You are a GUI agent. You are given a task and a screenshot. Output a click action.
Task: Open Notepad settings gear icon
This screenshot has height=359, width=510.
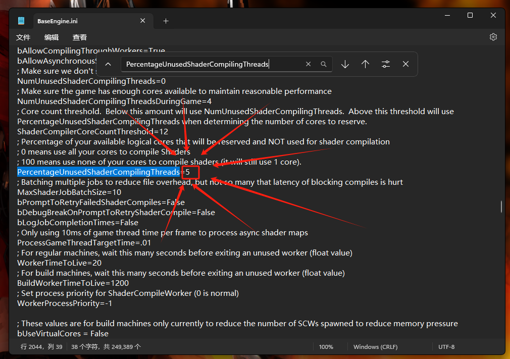coord(493,37)
